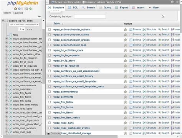This screenshot has width=182, height=138.
Task: Open navigation panel settings gear icon
Action: click(x=27, y=9)
